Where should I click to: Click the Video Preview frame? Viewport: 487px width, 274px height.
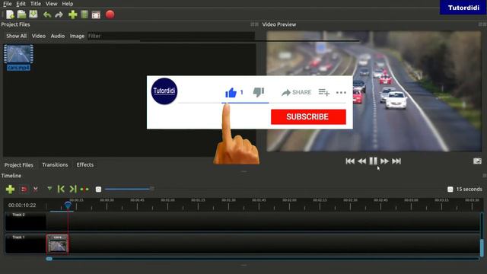pos(374,91)
